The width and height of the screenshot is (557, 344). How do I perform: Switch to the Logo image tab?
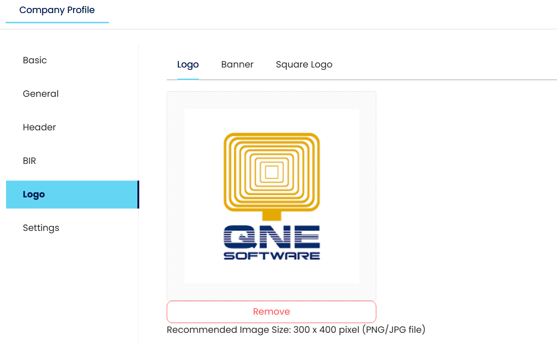coord(188,65)
